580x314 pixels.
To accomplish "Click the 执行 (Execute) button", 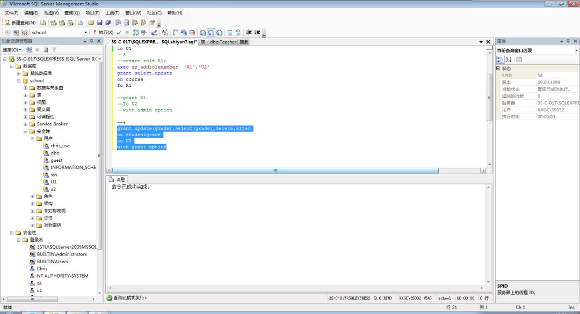I will [103, 32].
